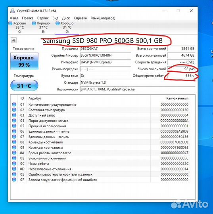Click status icon of attribute 05
This screenshot has width=213, height=214.
coord(14,126)
